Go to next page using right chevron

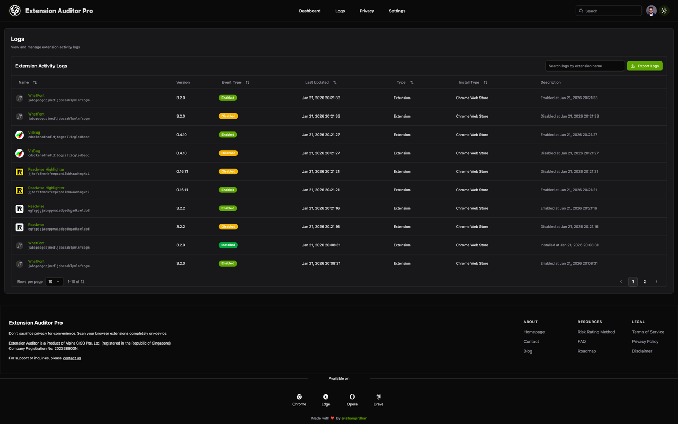[x=656, y=282]
